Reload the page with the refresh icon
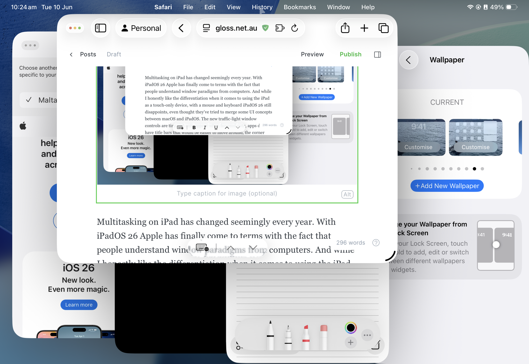 click(295, 28)
